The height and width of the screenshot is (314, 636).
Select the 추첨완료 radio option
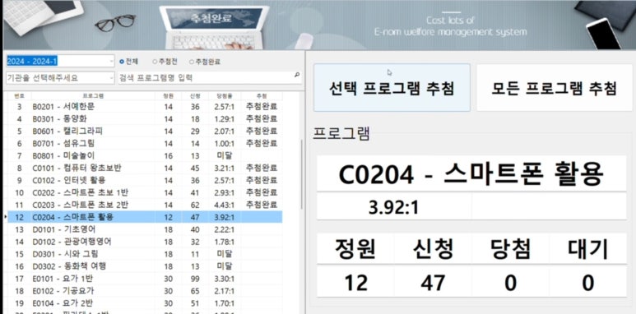click(205, 62)
